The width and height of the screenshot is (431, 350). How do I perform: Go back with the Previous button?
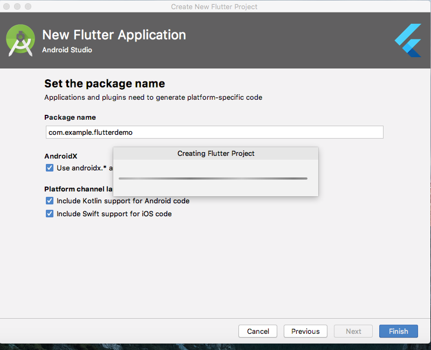point(305,331)
